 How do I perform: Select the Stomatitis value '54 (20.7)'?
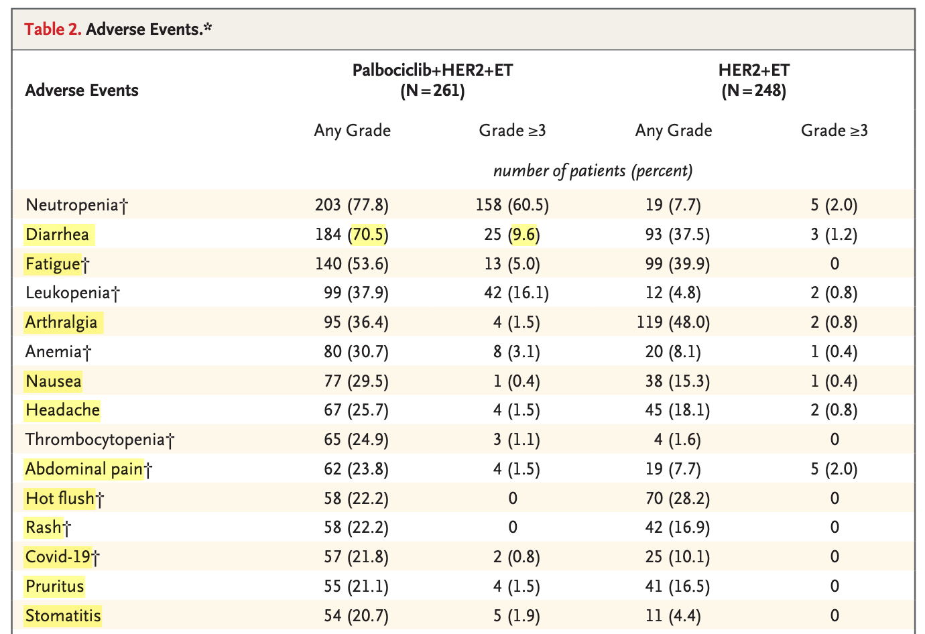click(356, 616)
